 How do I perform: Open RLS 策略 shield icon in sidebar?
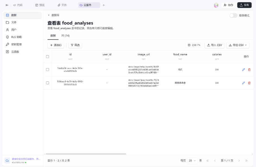tap(8, 37)
